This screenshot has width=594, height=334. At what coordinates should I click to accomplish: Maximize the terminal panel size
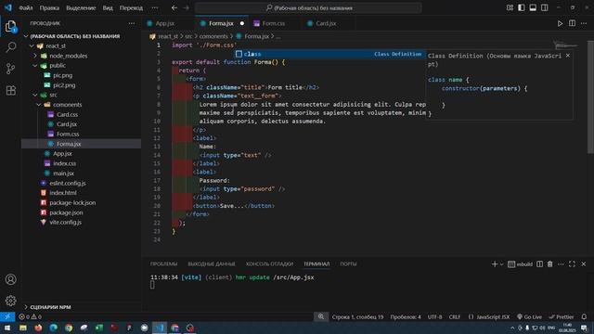tap(572, 263)
